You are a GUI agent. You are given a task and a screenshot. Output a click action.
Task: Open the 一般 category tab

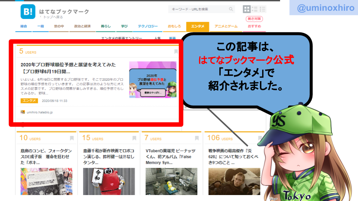41,26
